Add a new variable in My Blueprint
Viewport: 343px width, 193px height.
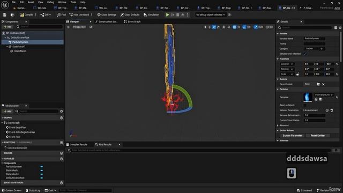coord(62,159)
